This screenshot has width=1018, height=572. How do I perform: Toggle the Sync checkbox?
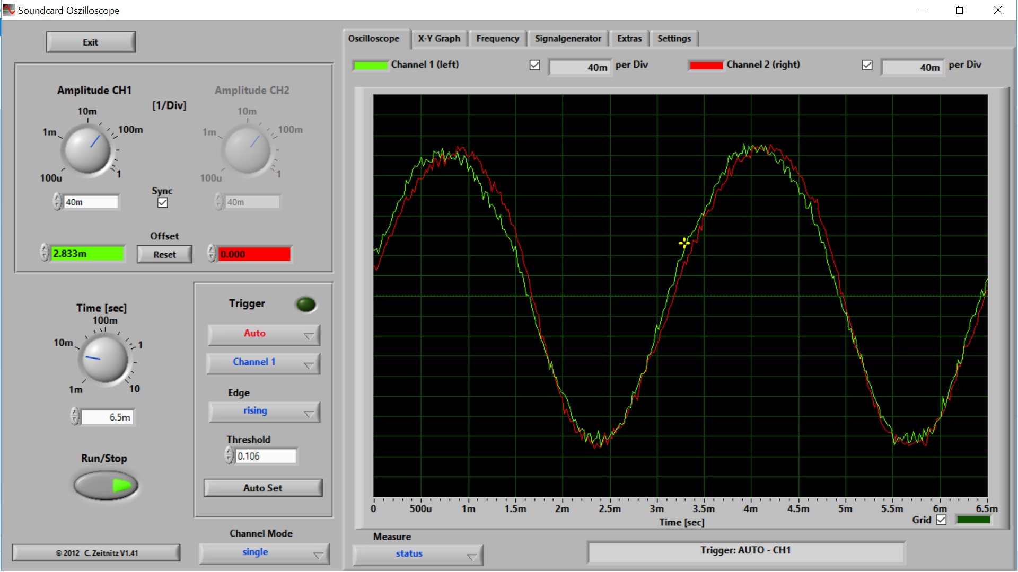(163, 202)
